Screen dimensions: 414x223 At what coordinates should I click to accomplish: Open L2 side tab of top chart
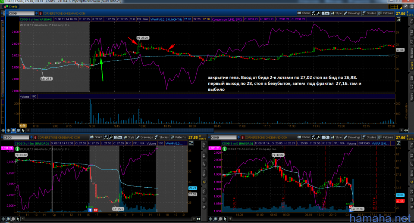(x=411, y=86)
